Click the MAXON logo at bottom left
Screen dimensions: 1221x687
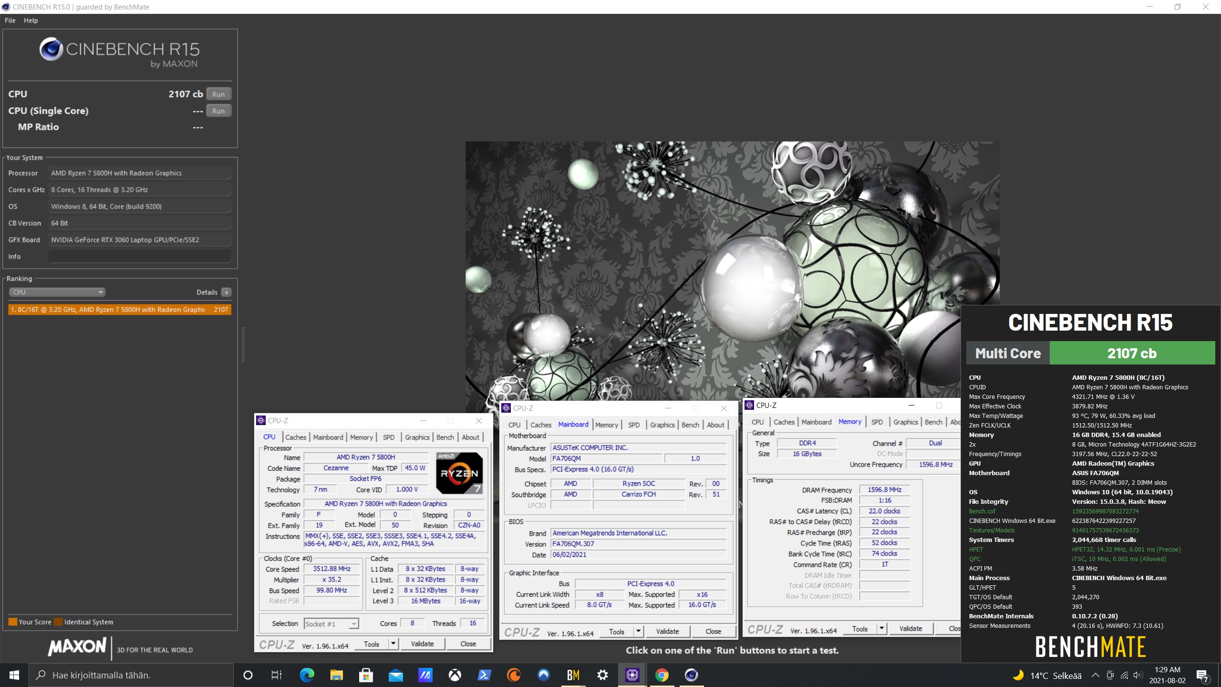click(77, 647)
